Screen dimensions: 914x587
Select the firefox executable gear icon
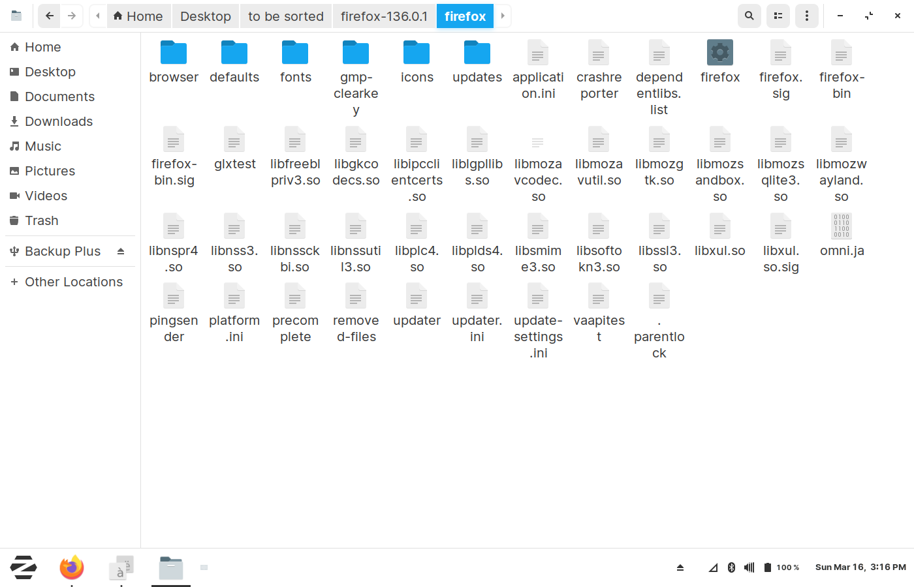click(720, 53)
